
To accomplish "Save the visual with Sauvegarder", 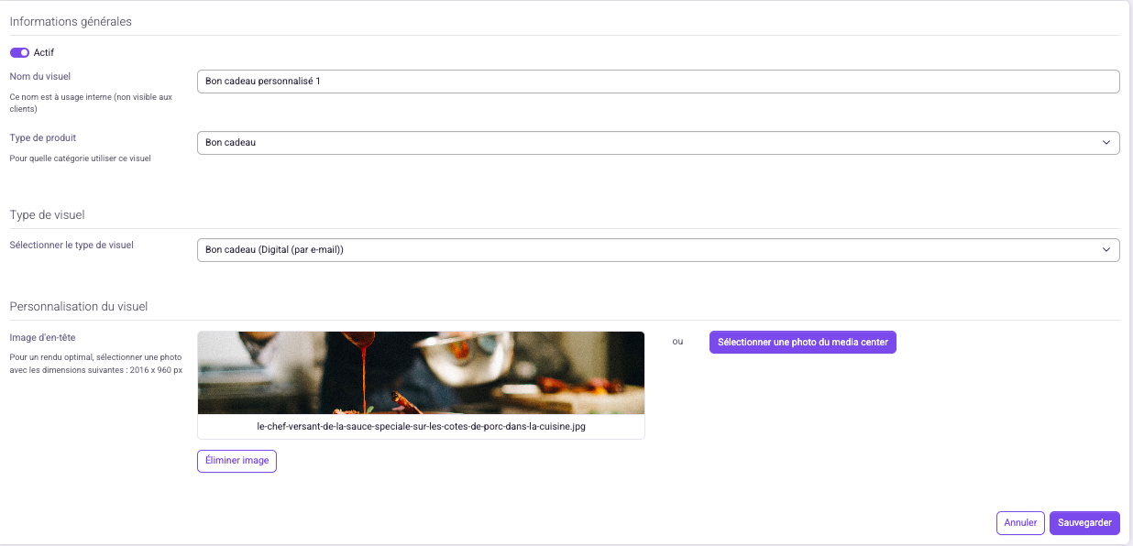I will (x=1084, y=523).
